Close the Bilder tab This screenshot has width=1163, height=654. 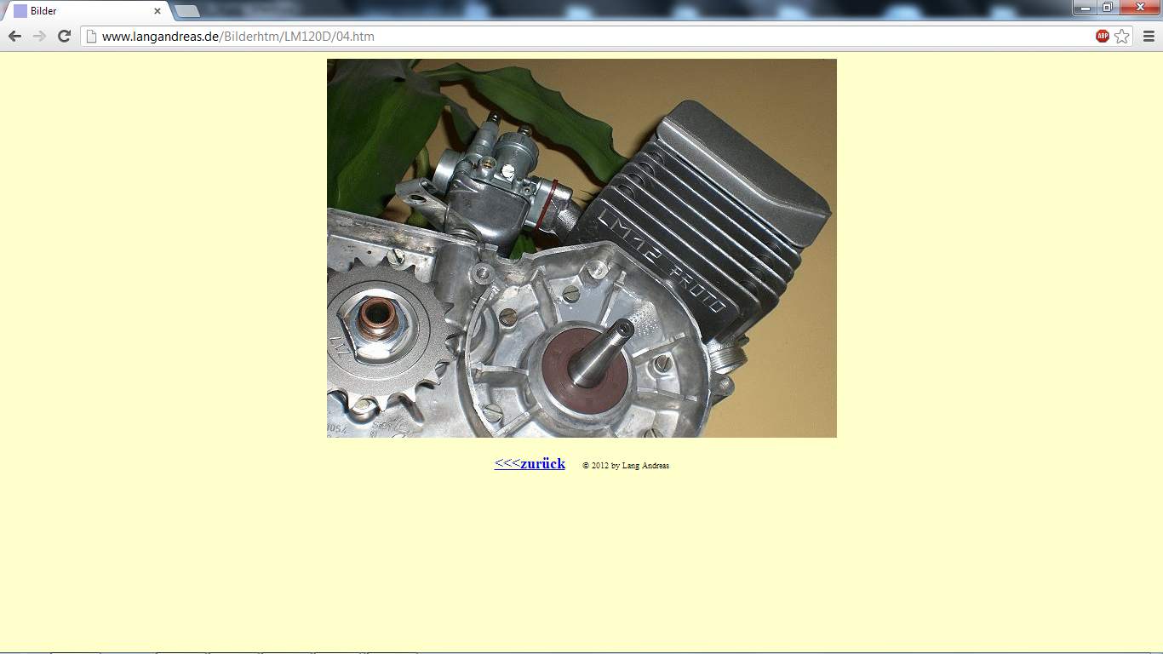(158, 11)
